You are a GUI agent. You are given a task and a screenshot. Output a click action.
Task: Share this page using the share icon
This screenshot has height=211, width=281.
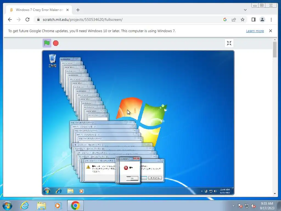pyautogui.click(x=234, y=20)
